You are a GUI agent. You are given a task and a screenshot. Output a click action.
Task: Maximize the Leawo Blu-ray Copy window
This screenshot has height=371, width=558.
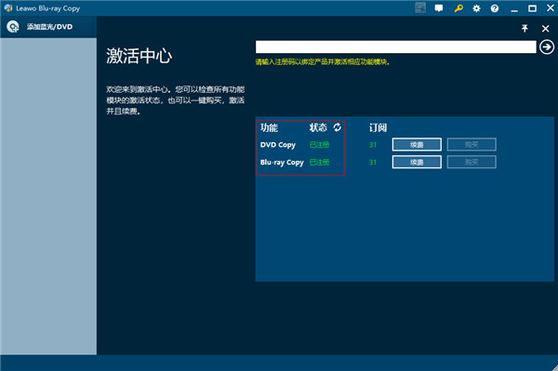point(532,8)
